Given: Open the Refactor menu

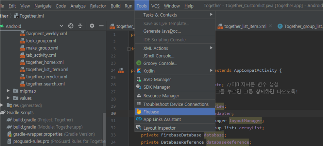Looking at the screenshot, I should coord(98,6).
